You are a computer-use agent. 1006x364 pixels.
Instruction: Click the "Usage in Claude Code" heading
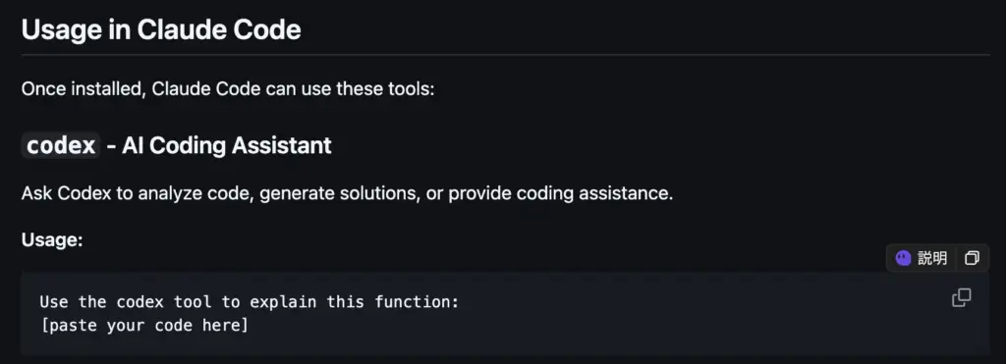(x=161, y=30)
